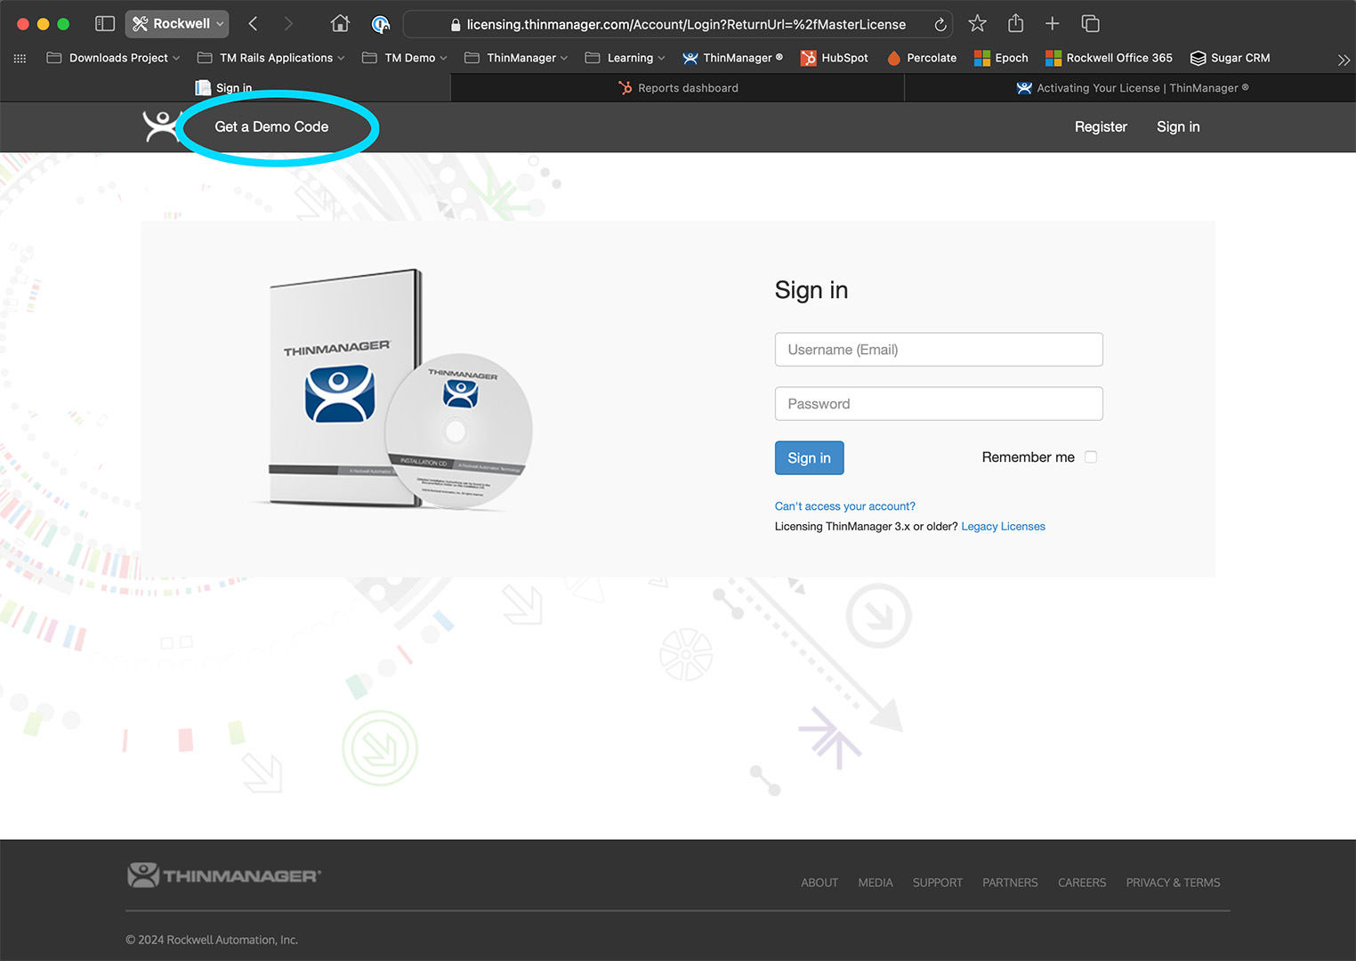Show tab overview icon

[1091, 24]
